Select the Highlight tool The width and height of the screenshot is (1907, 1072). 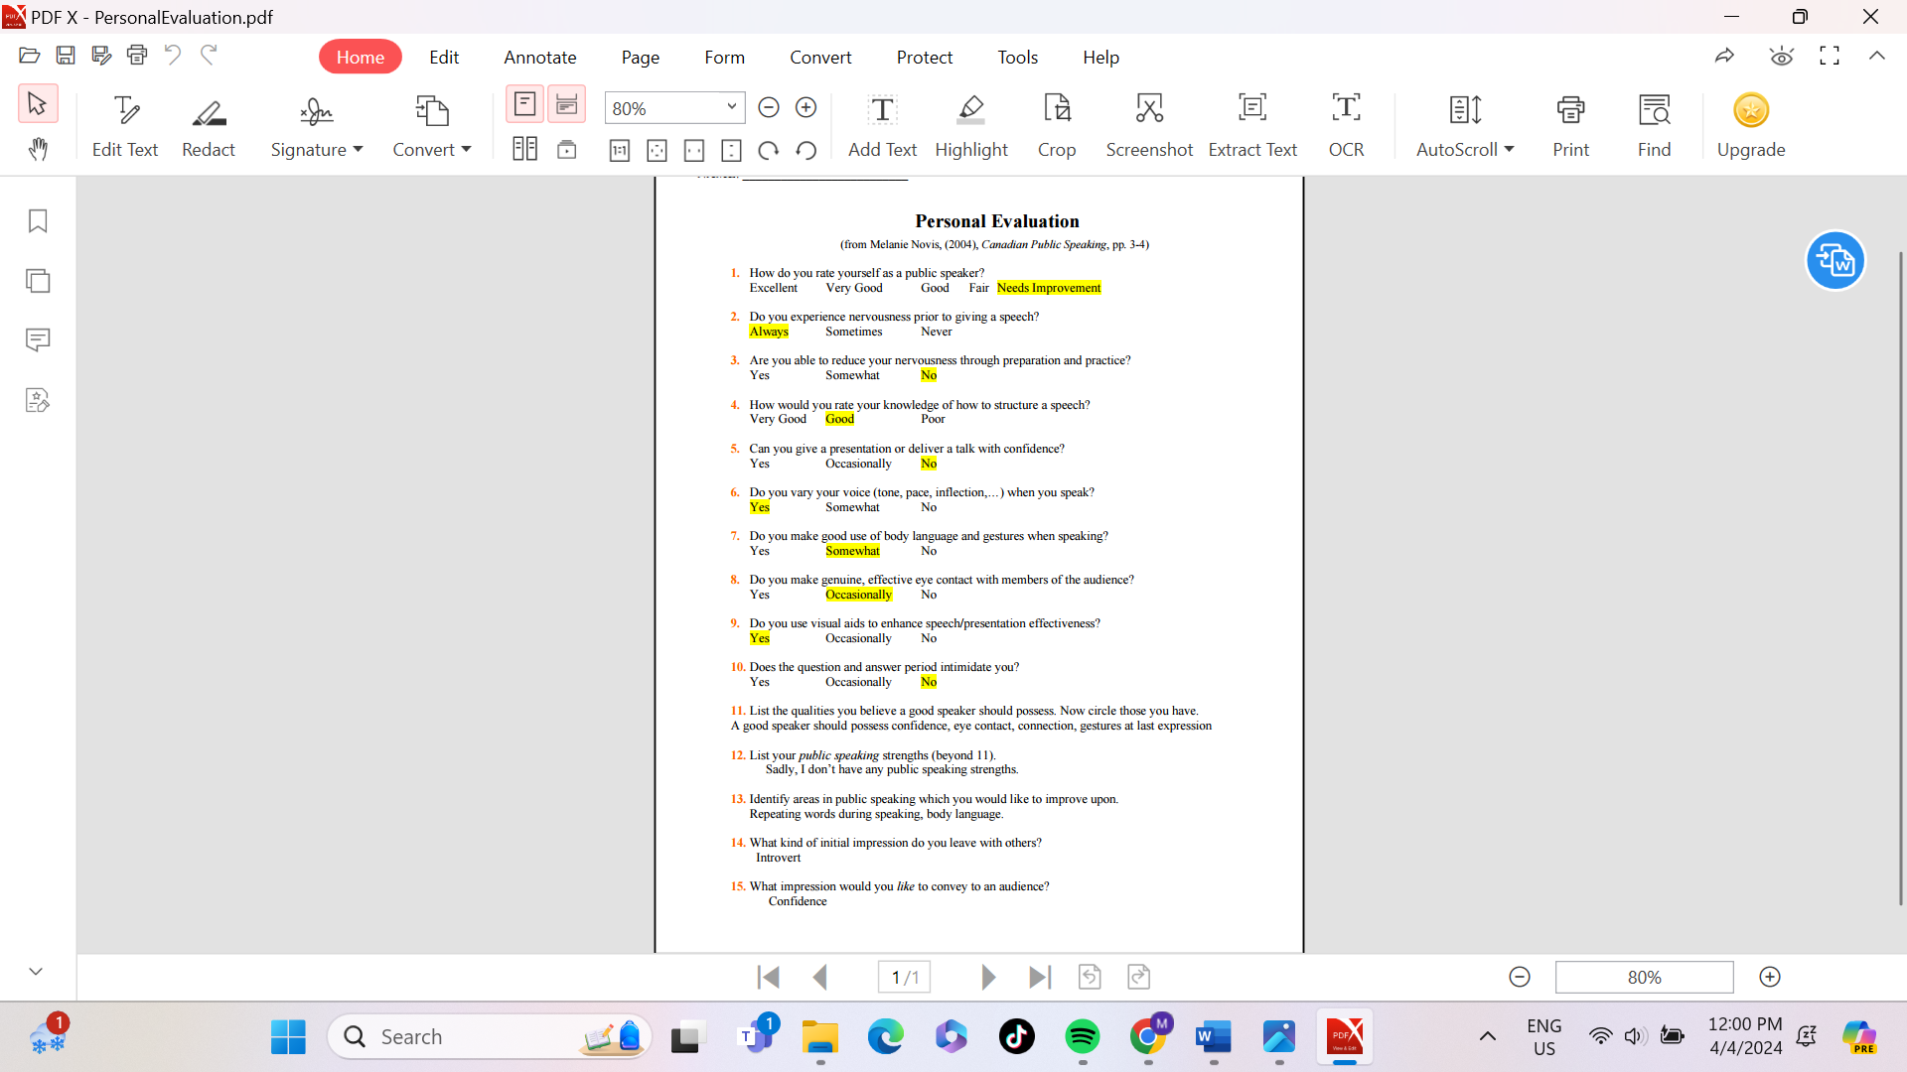(971, 124)
